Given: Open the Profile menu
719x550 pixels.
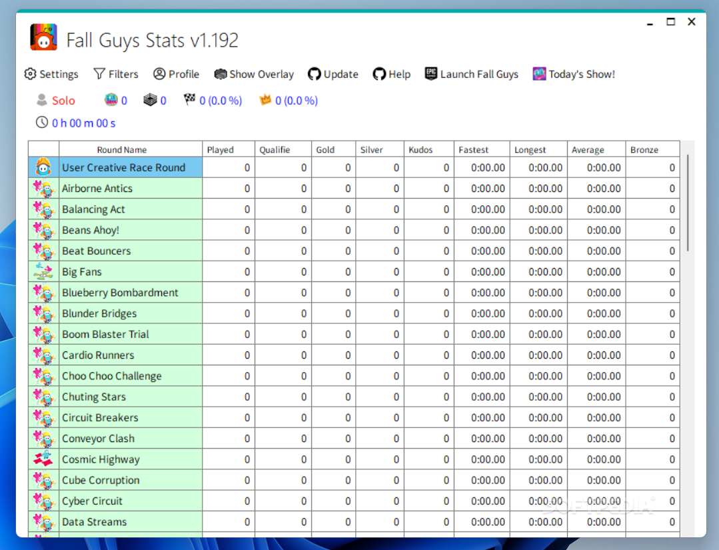Looking at the screenshot, I should 176,74.
